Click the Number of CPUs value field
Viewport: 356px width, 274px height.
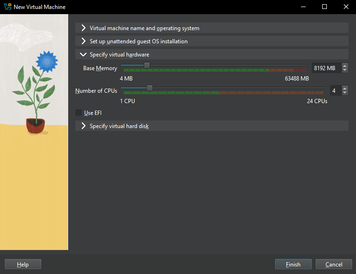(x=334, y=90)
